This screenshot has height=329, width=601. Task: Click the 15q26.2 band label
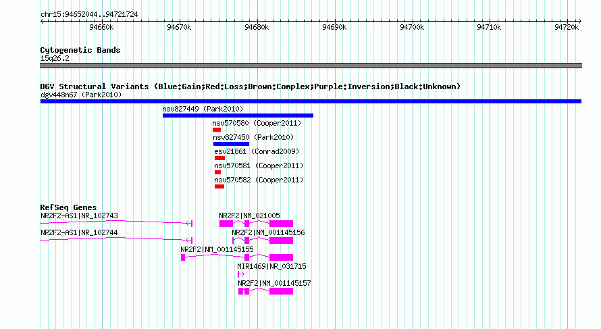55,58
